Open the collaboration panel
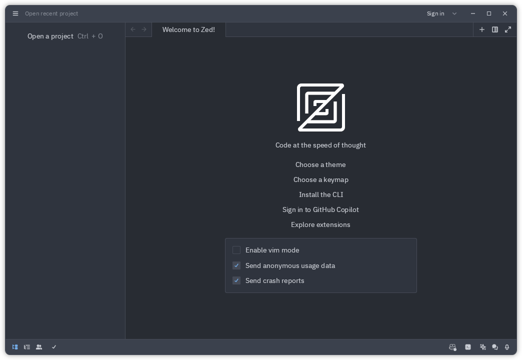 [39, 347]
